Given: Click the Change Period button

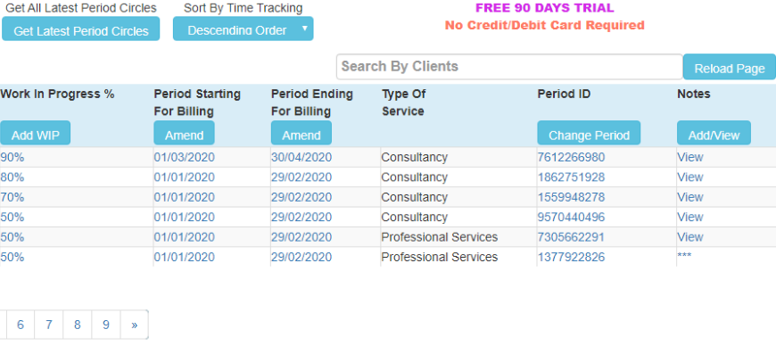Looking at the screenshot, I should click(589, 133).
